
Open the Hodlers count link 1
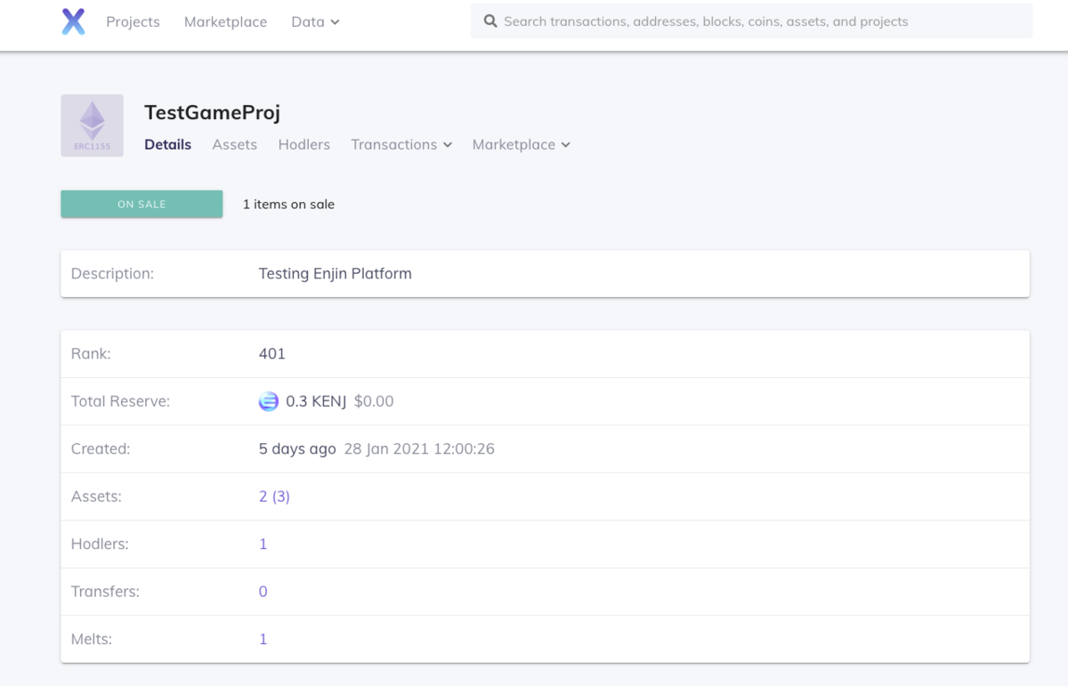(x=263, y=544)
